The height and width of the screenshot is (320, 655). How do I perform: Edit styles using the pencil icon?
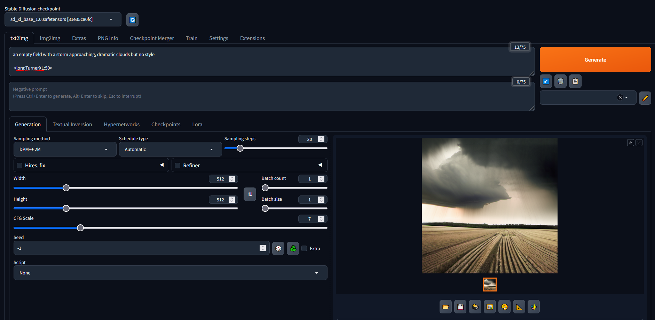pyautogui.click(x=645, y=98)
